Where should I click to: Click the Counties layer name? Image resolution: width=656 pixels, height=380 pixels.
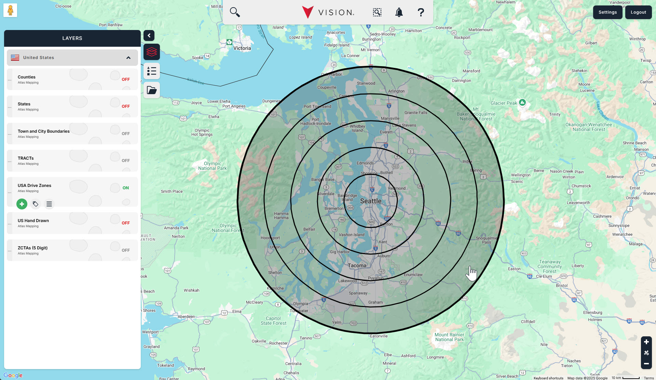(27, 77)
